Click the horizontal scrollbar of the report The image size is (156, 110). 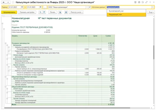click(67, 108)
